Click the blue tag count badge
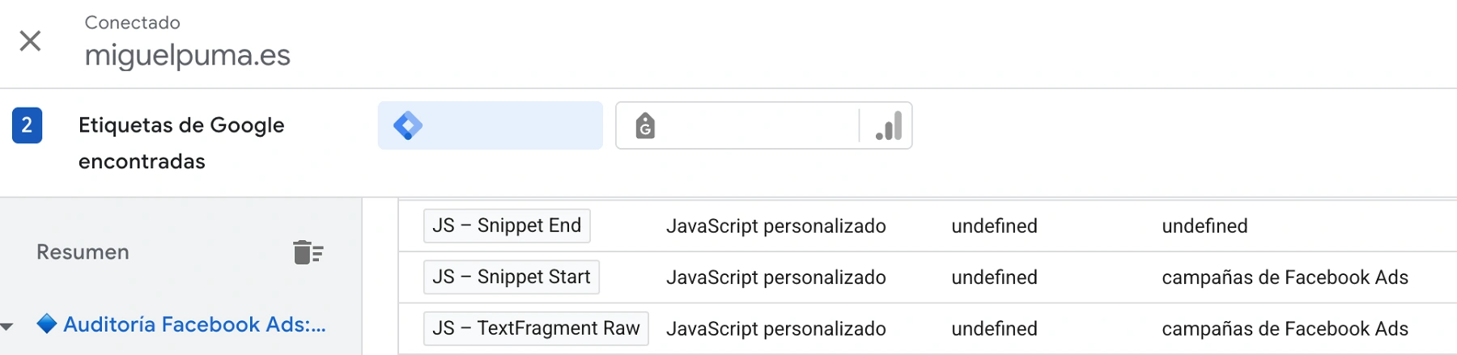This screenshot has height=355, width=1457. pyautogui.click(x=27, y=125)
